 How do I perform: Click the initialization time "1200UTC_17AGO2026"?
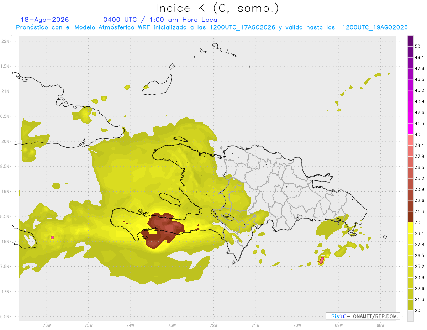(x=242, y=27)
